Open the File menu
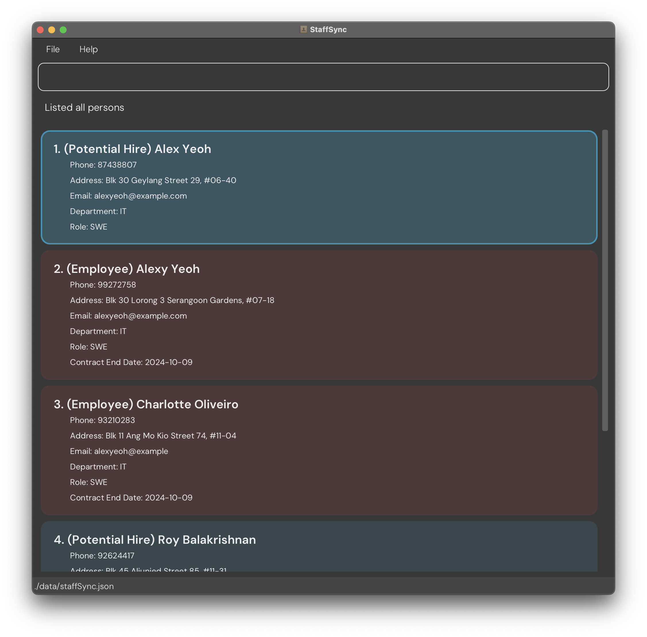This screenshot has height=637, width=647. pos(53,49)
